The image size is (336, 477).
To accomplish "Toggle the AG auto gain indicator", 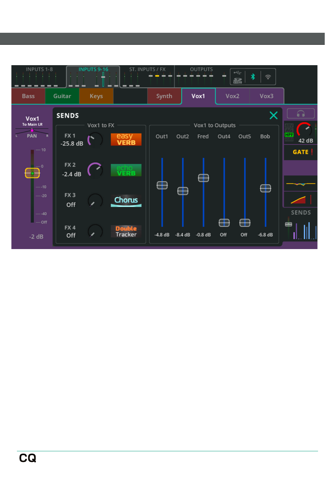I will click(x=289, y=130).
